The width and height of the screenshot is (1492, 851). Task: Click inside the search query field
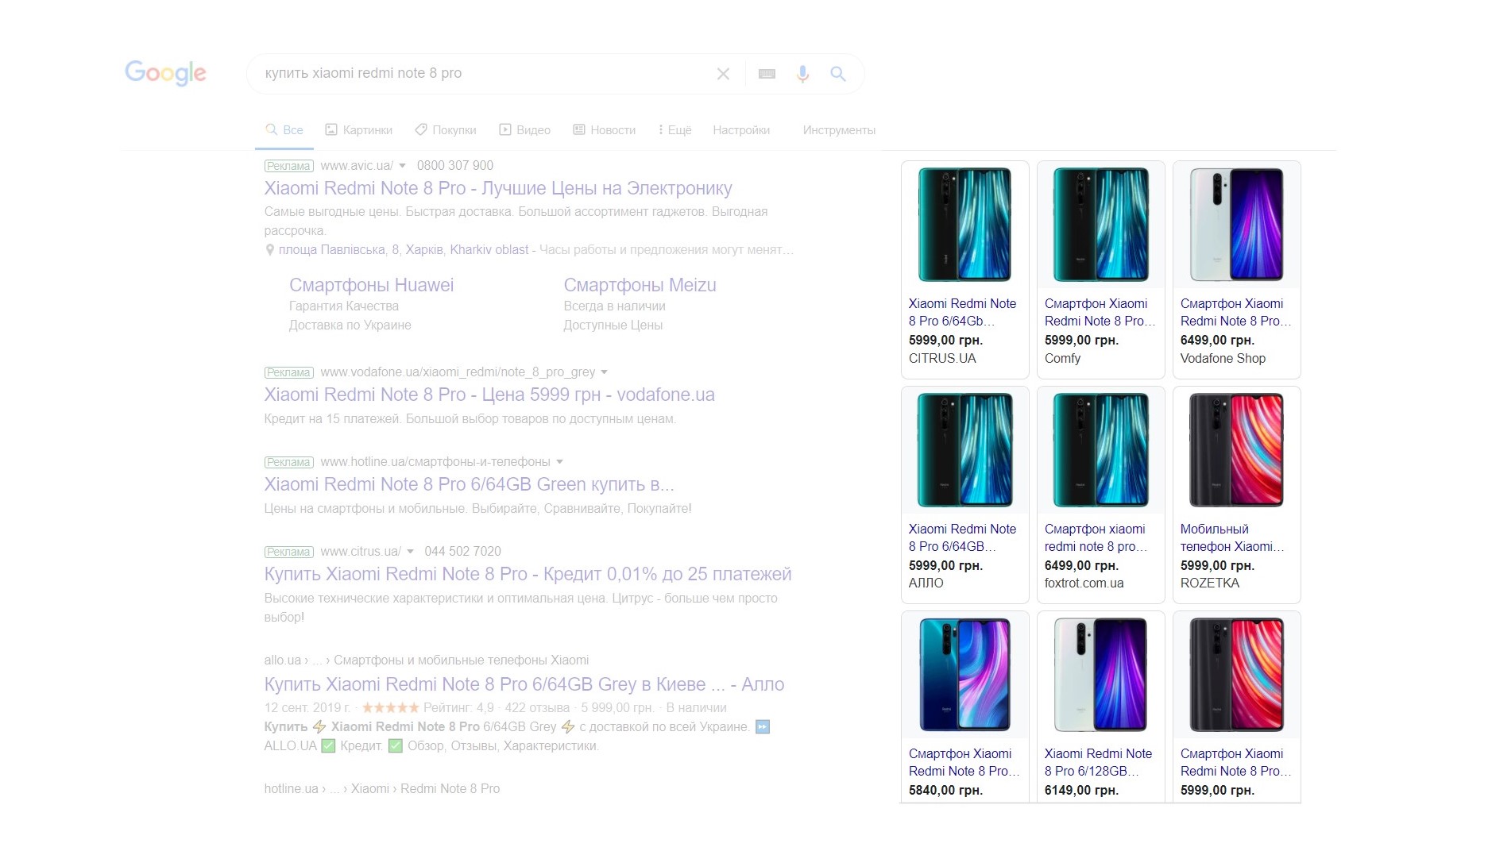click(477, 73)
